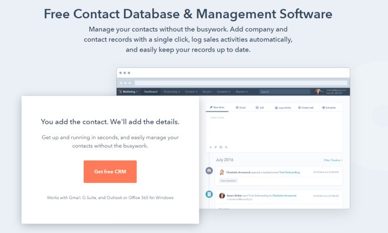The image size is (388, 233).
Task: Click in the Leave a note text area
Action: click(274, 129)
